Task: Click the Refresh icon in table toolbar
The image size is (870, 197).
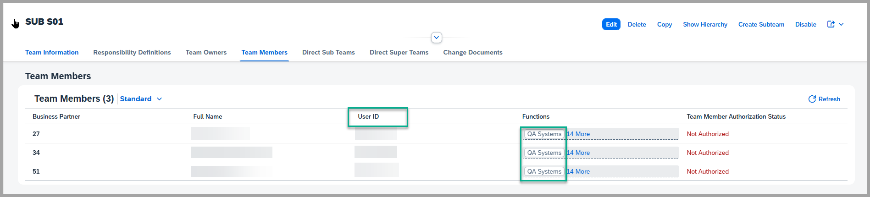Action: coord(812,99)
